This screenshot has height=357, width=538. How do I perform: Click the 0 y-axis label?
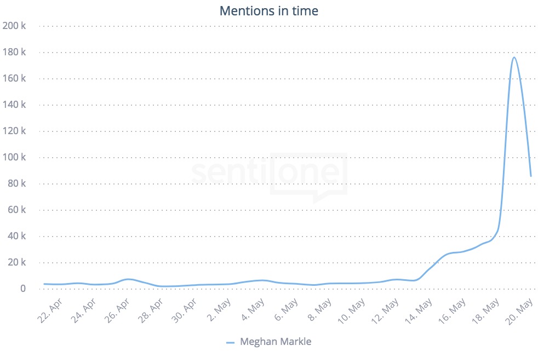(x=23, y=289)
